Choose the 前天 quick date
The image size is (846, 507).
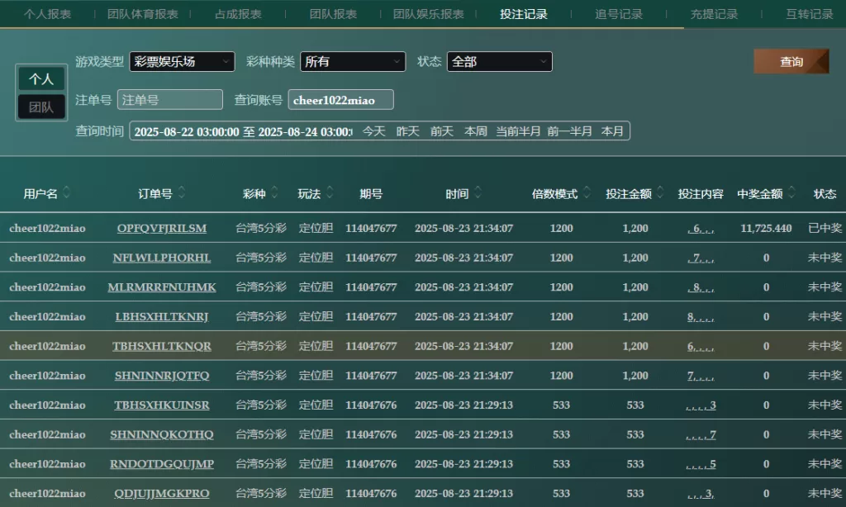click(442, 131)
